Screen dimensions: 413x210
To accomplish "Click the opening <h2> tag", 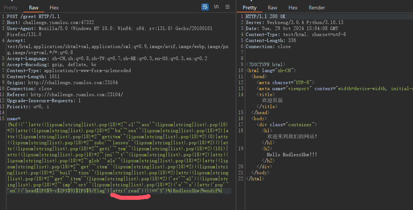I will point(267,149).
